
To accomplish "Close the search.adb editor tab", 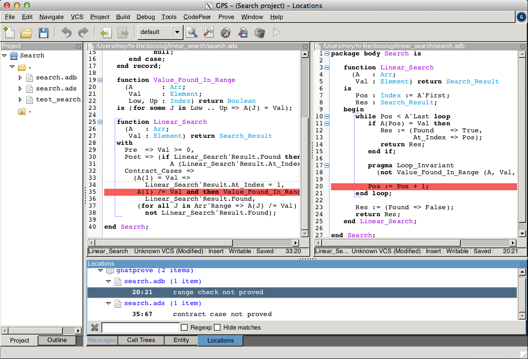I will pyautogui.click(x=523, y=46).
